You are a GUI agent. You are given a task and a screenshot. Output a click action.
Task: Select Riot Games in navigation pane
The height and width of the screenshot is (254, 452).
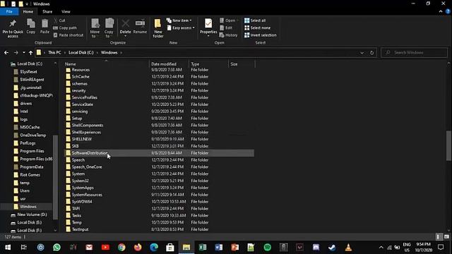tap(30, 175)
